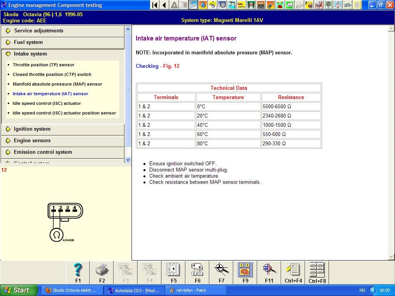Select Closed throttle position (CTP) switch
The width and height of the screenshot is (395, 296).
(x=52, y=74)
